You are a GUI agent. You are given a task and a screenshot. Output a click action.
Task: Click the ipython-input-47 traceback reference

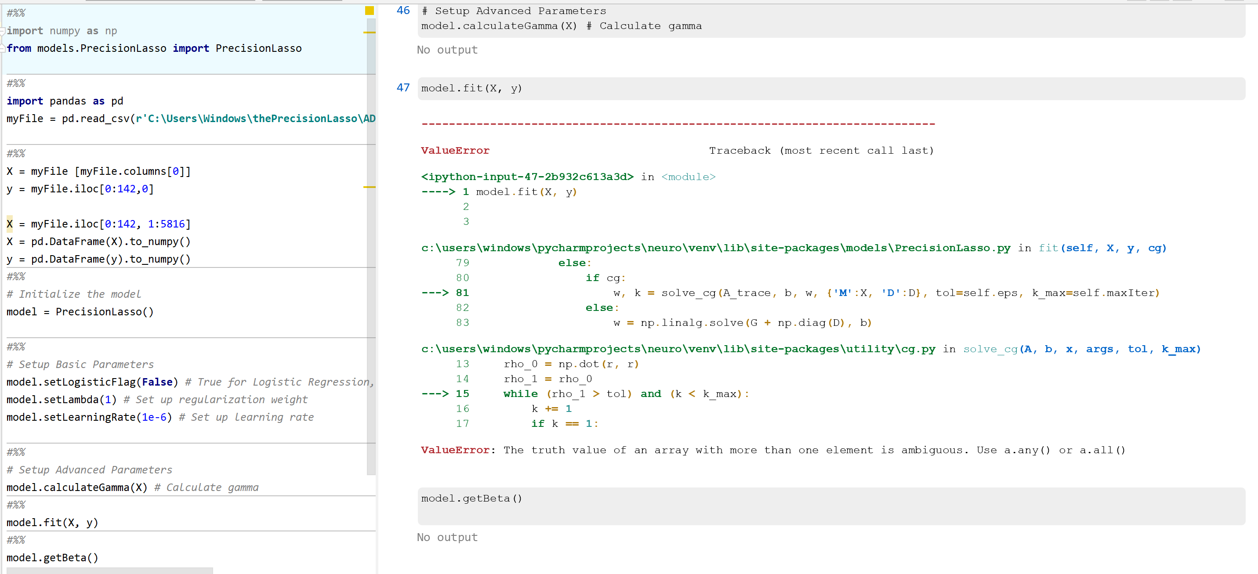click(527, 177)
